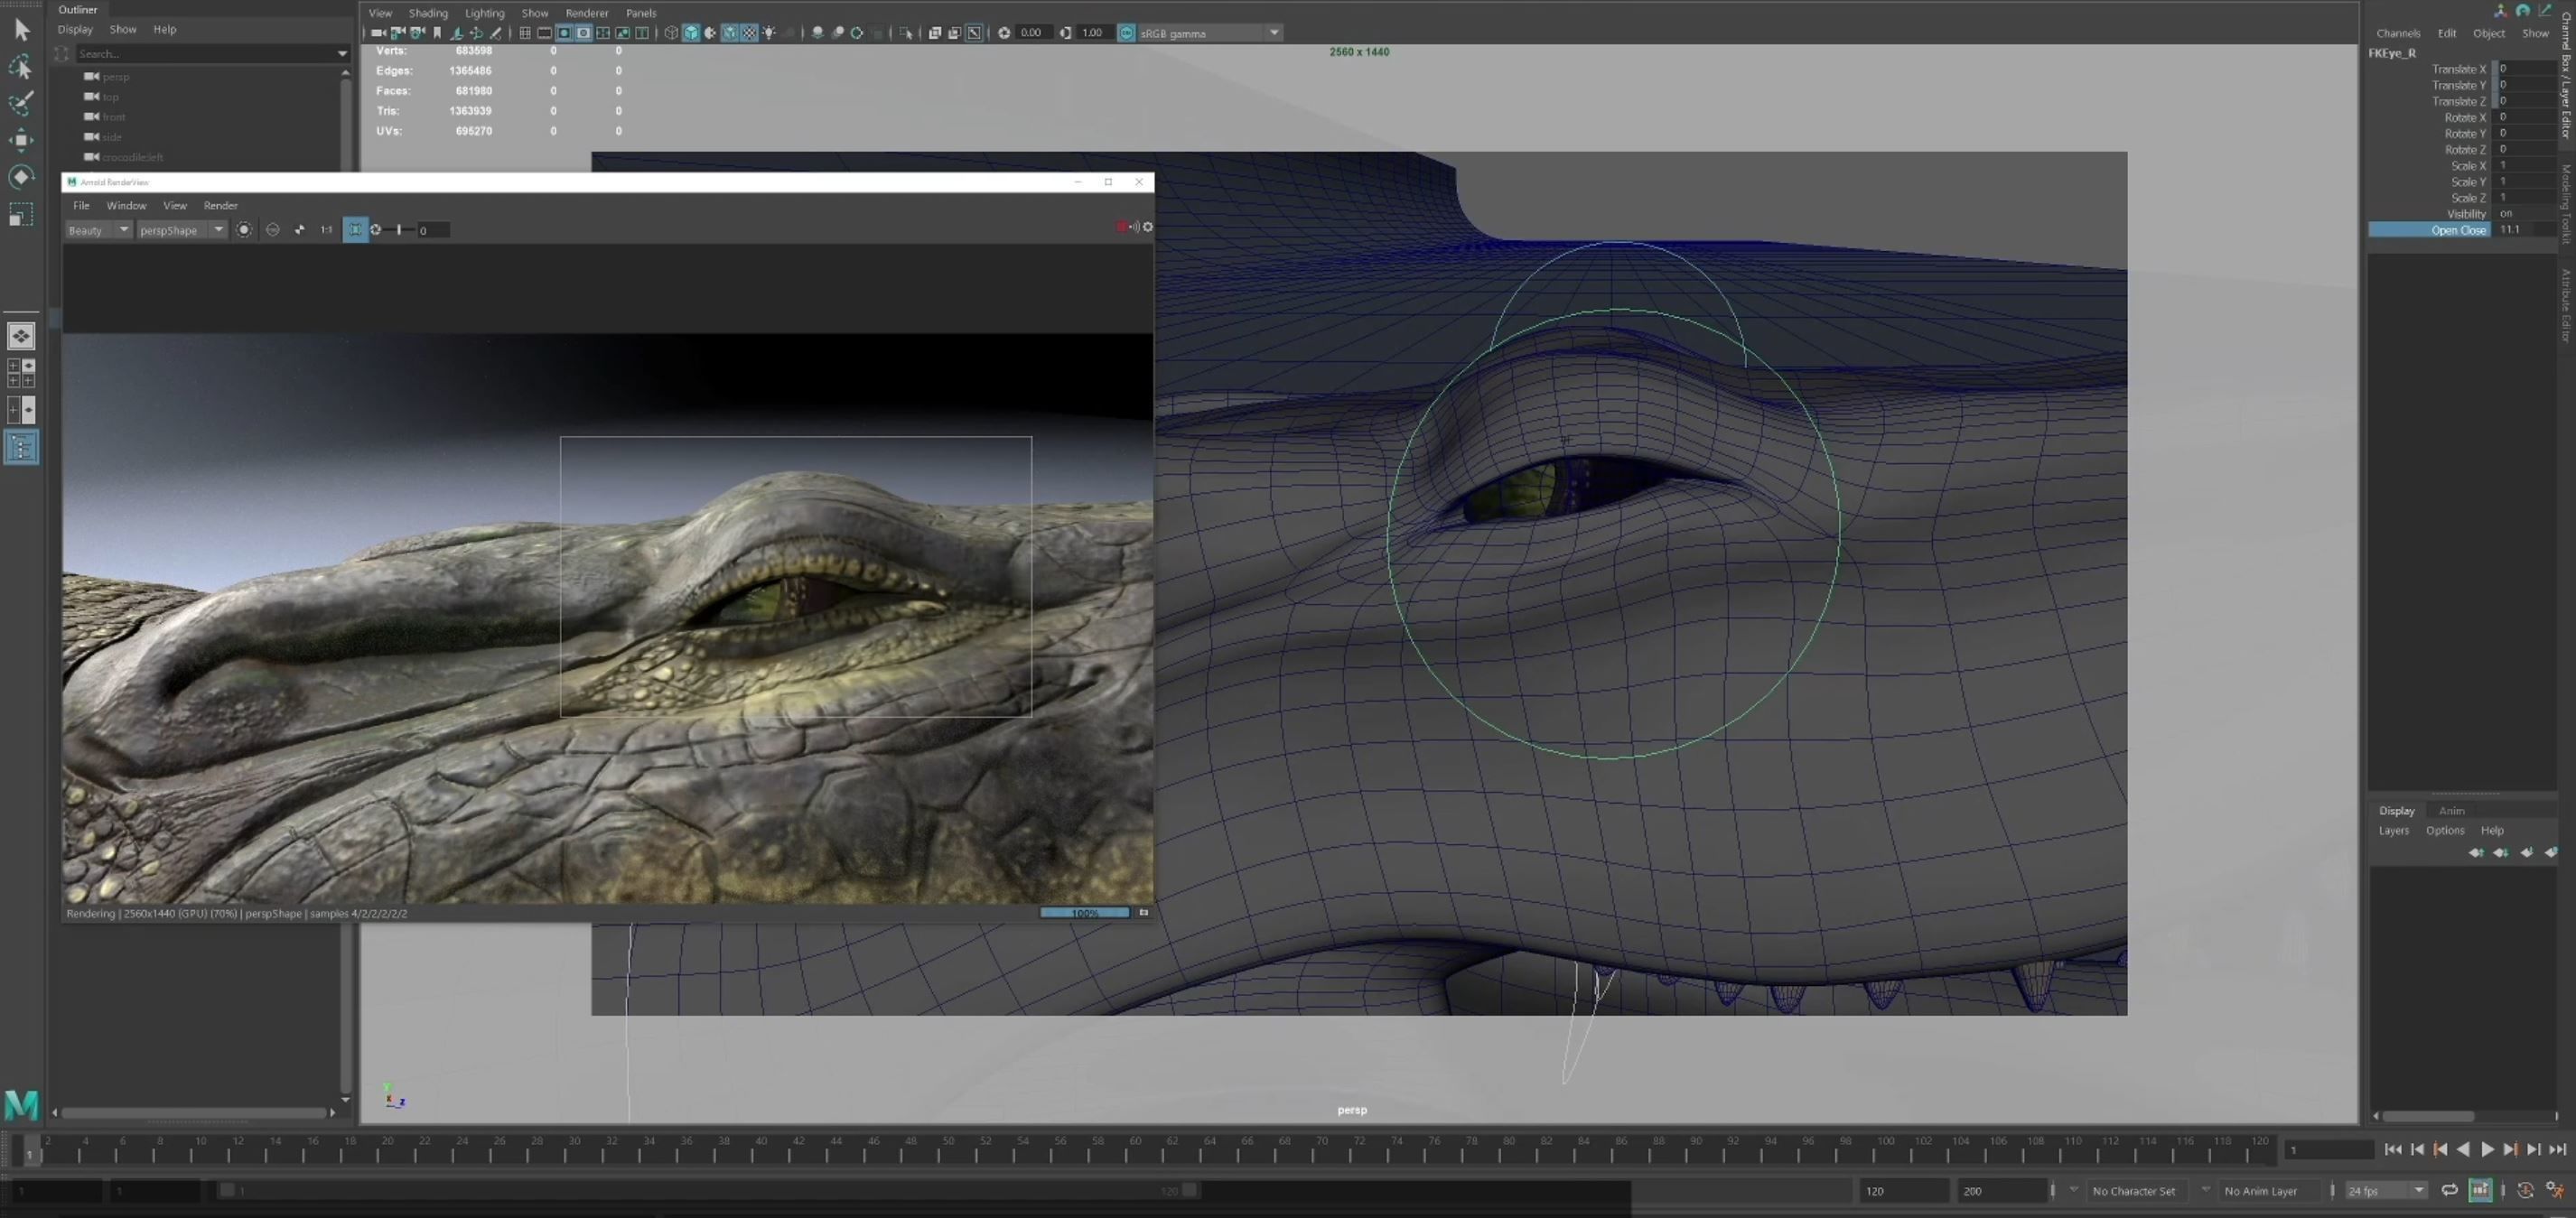
Task: Click the exposure reset icon
Action: pos(1004,33)
